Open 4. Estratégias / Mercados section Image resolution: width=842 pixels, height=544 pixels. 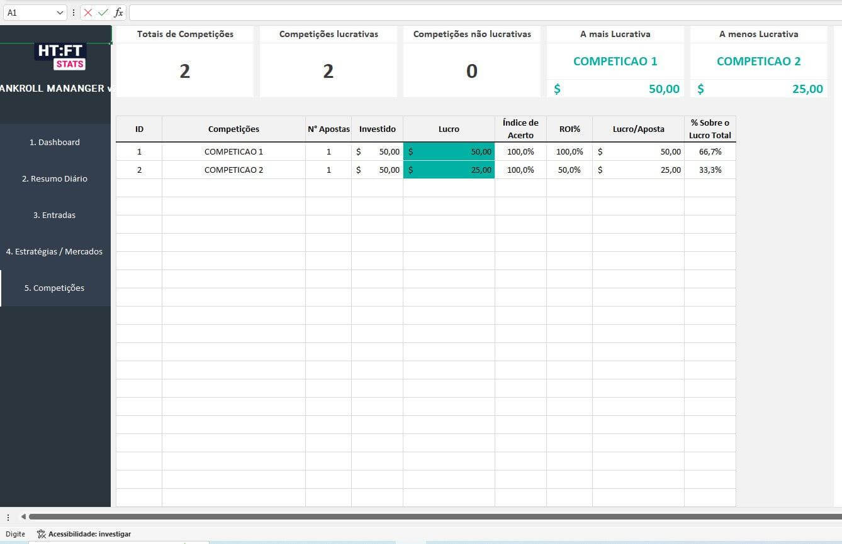(55, 252)
